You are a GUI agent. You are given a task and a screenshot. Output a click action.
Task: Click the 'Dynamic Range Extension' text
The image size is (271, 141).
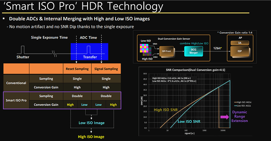(x=240, y=116)
